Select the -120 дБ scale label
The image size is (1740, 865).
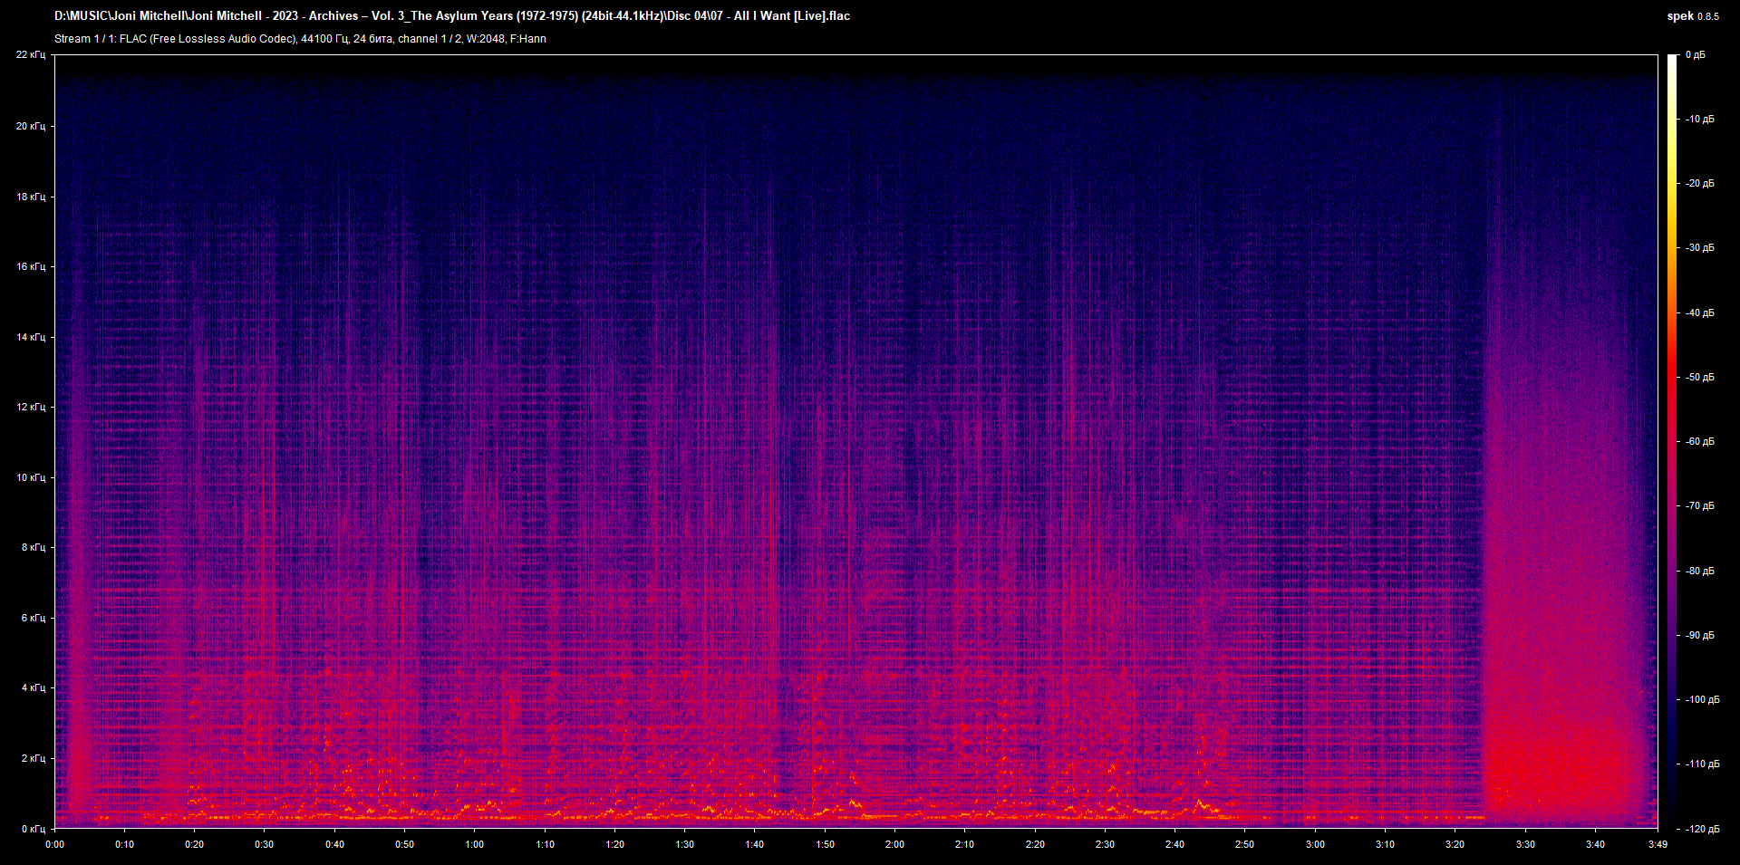point(1702,829)
